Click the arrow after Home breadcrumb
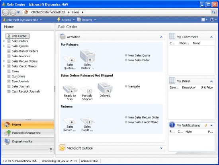The image size is (219, 165). (x=82, y=12)
